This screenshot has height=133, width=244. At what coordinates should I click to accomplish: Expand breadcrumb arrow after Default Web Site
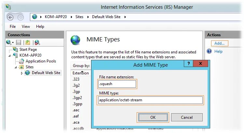point(125,17)
